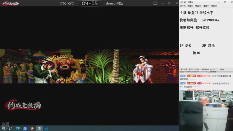Click the 100% zoom indicator in Notepad status bar
The image size is (233, 131).
pos(196,69)
